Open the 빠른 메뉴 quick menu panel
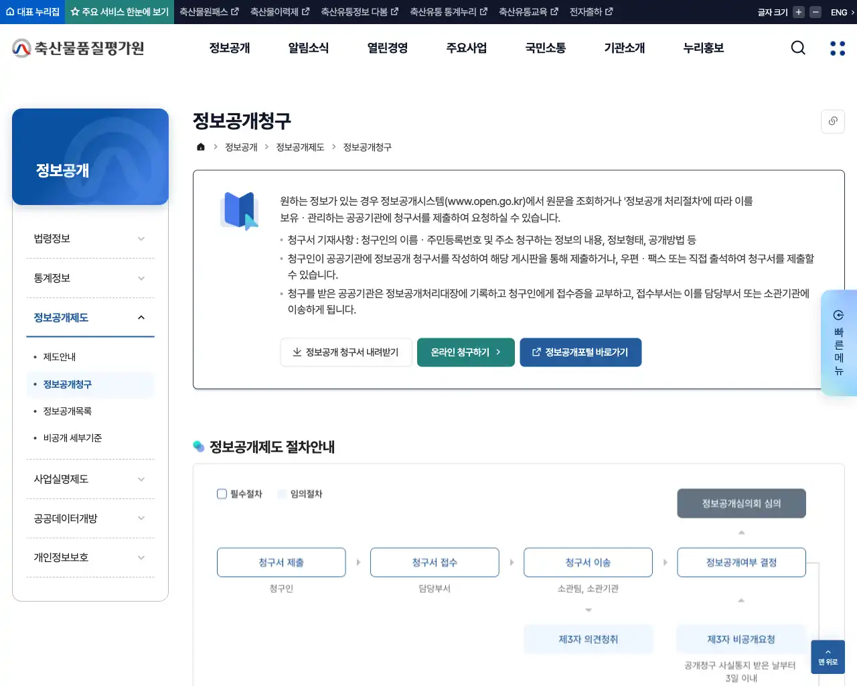The height and width of the screenshot is (686, 857). point(839,343)
